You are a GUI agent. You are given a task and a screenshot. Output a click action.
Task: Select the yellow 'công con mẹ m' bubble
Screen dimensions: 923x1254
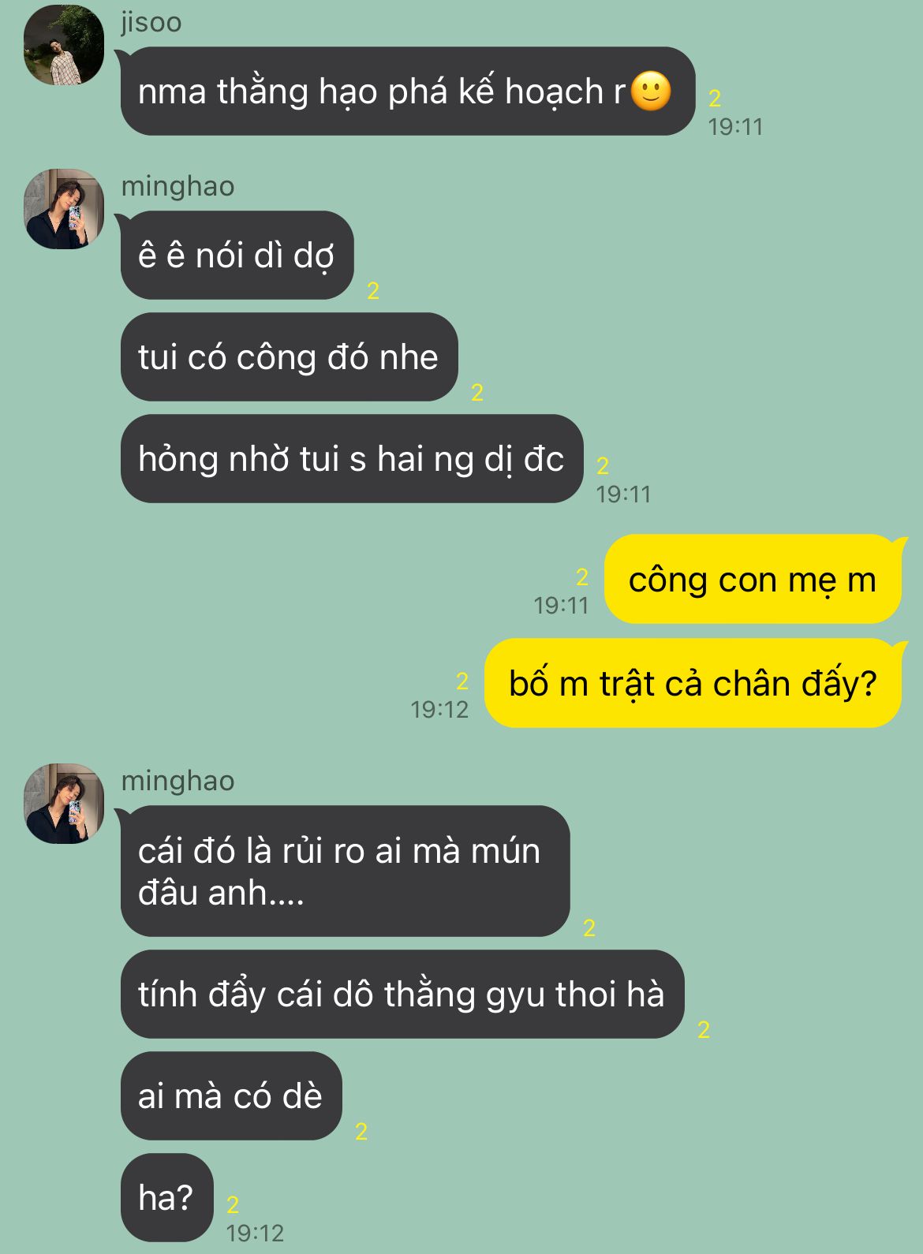[x=753, y=580]
